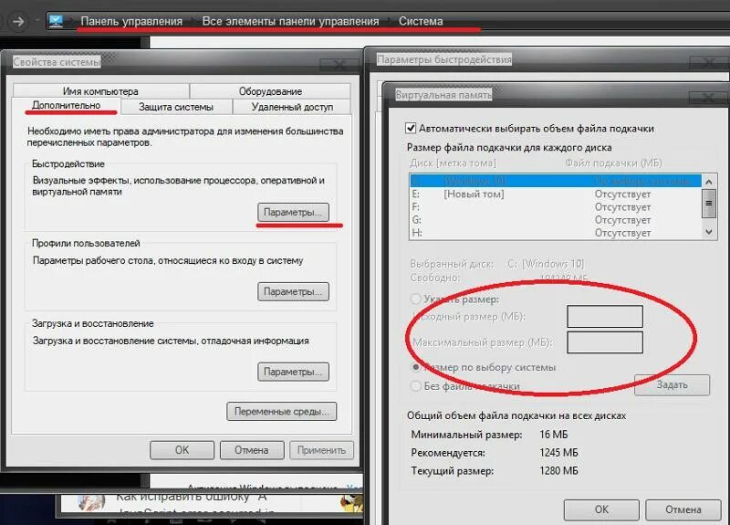Select the 'Система' breadcrumb segment
This screenshot has width=730, height=525.
coord(421,21)
